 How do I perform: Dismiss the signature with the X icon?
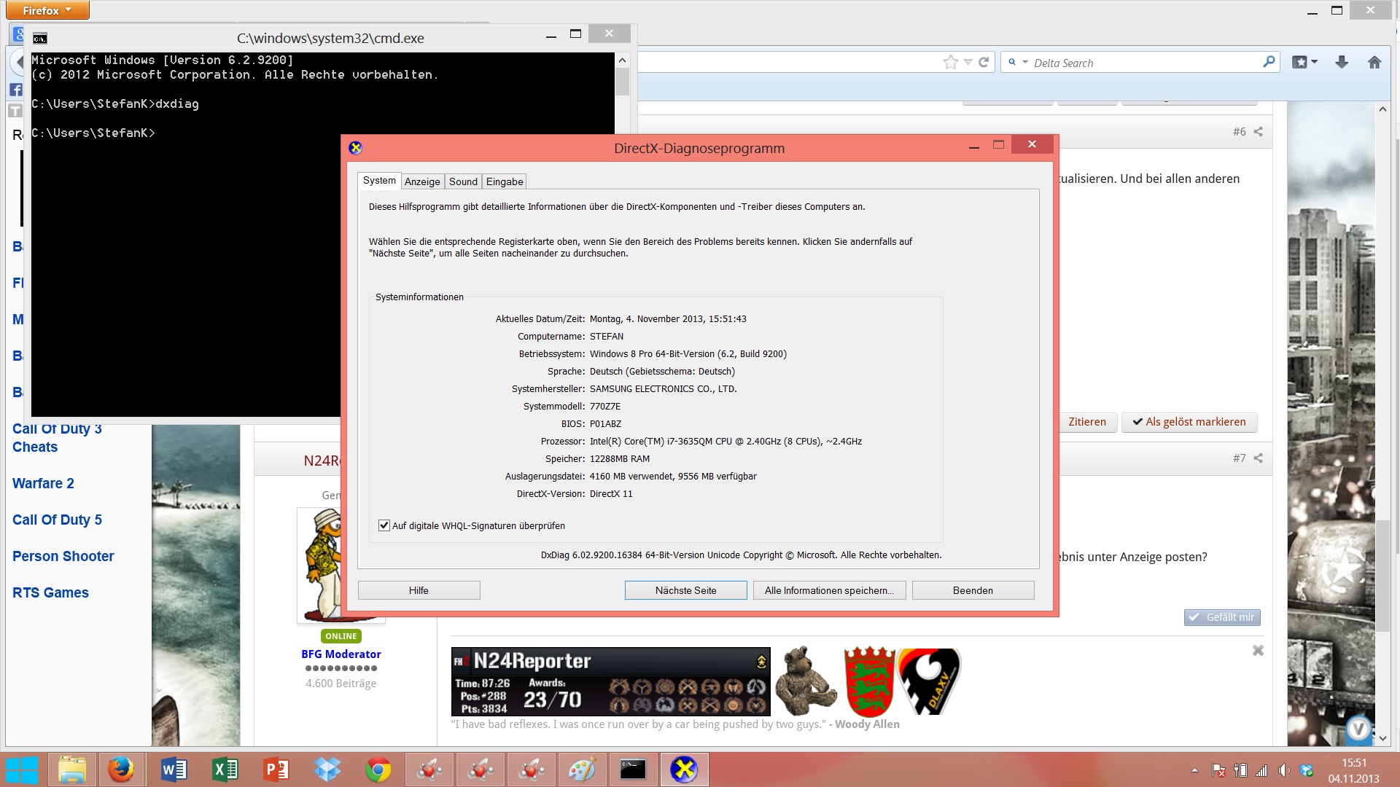pos(1258,650)
